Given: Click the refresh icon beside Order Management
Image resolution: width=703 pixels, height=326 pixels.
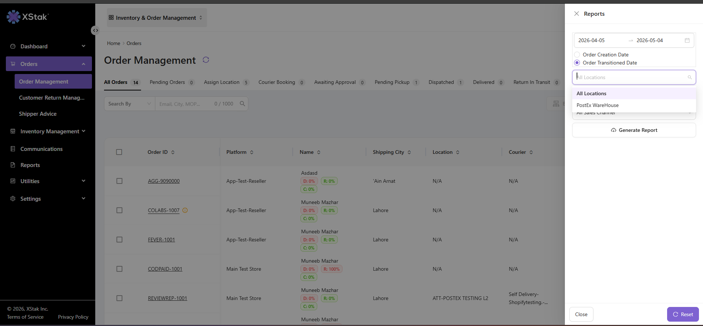Looking at the screenshot, I should click(x=206, y=60).
